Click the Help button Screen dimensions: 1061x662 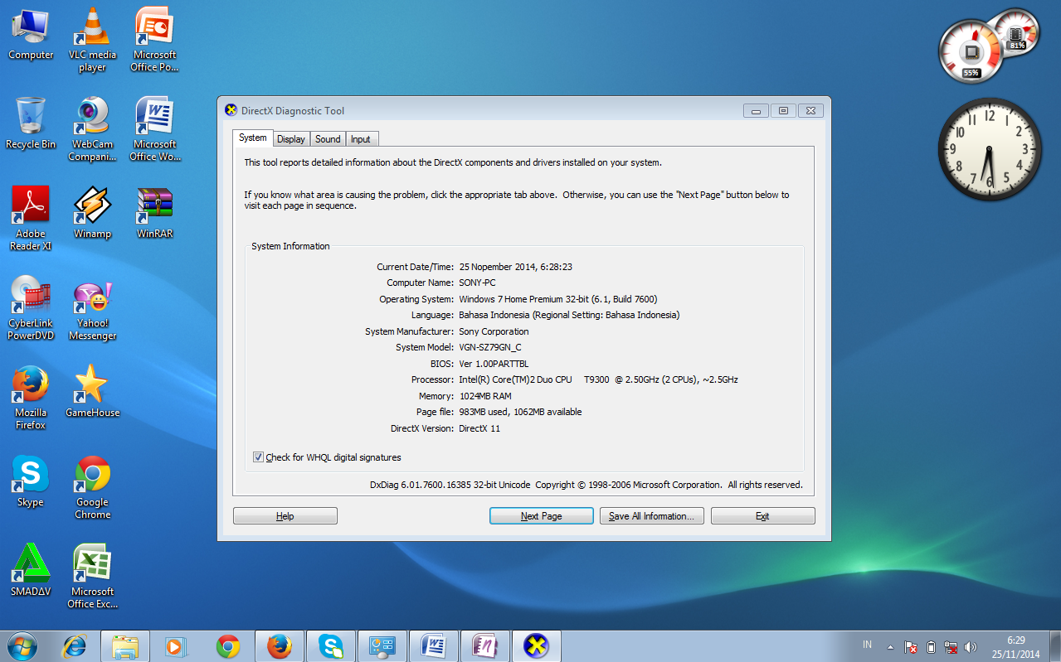point(285,516)
